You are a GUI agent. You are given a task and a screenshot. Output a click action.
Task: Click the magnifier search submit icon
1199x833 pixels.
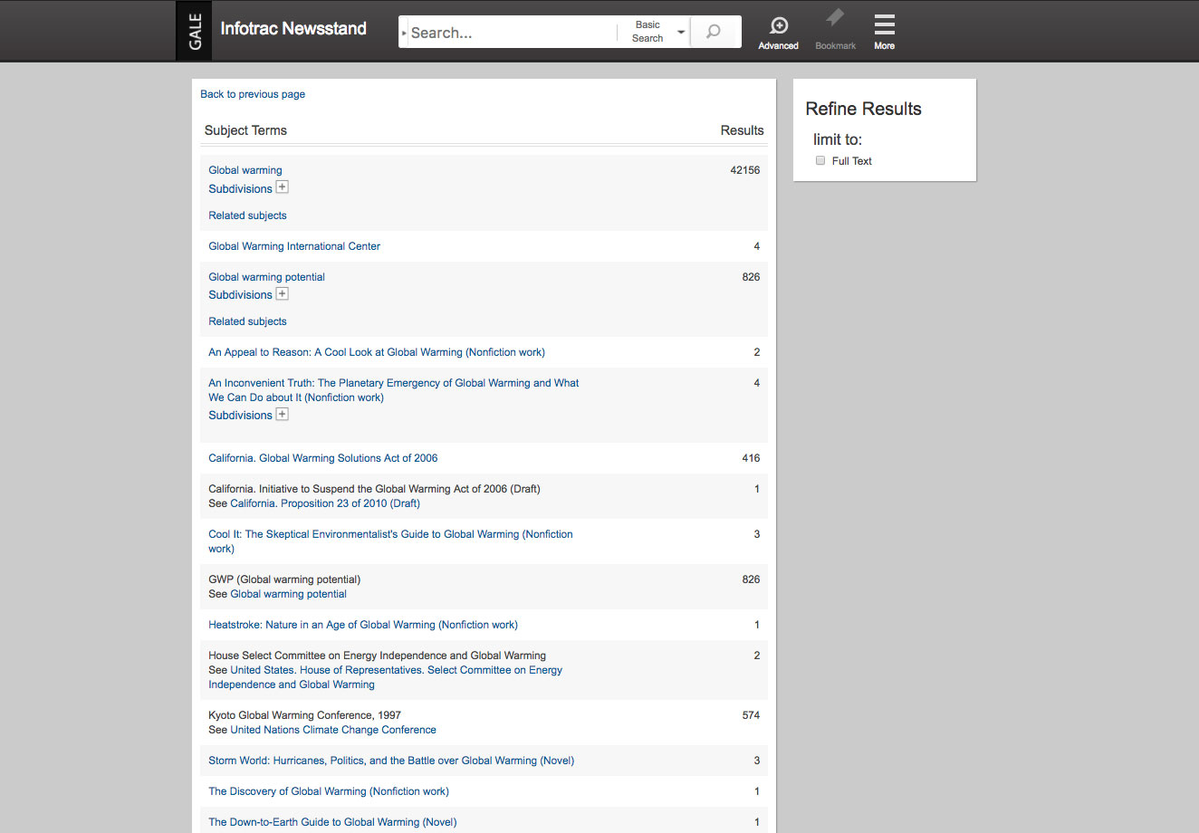(715, 32)
